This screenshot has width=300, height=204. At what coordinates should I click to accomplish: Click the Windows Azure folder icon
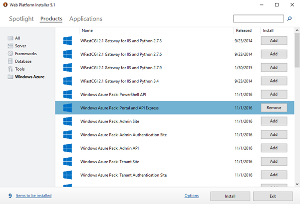[x=10, y=77]
